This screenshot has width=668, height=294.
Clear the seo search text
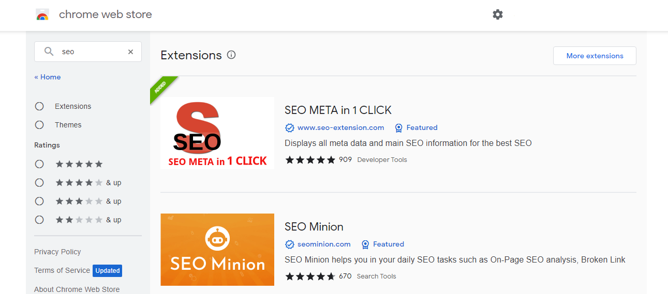tap(130, 52)
